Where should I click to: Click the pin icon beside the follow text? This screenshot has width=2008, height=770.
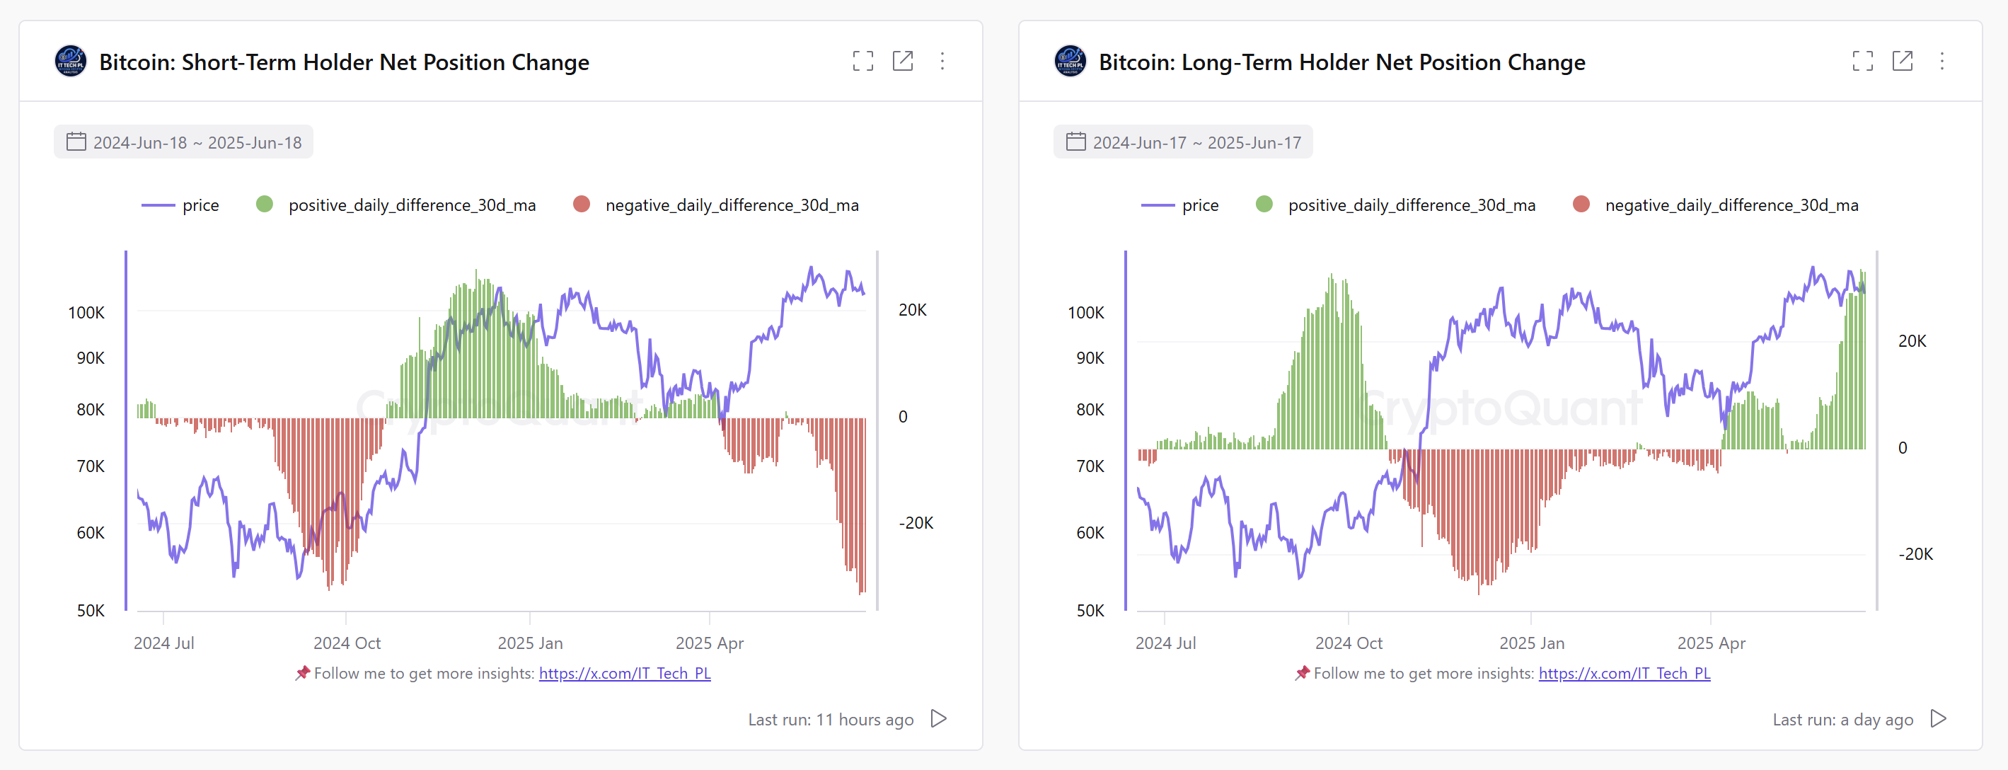click(302, 672)
